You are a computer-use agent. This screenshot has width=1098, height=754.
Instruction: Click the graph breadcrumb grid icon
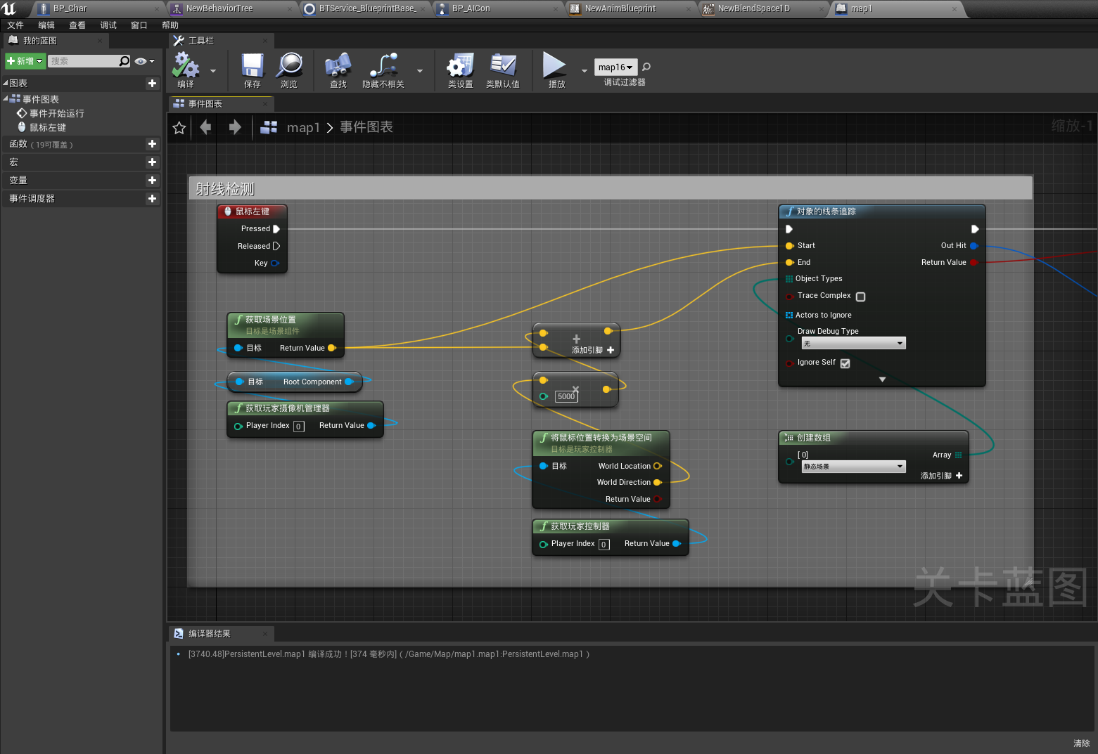pyautogui.click(x=269, y=127)
